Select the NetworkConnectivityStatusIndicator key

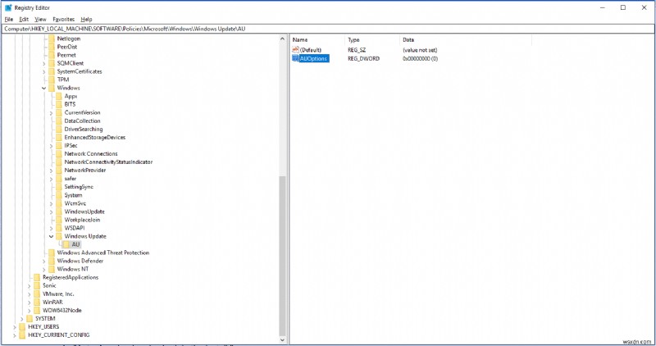coord(108,162)
